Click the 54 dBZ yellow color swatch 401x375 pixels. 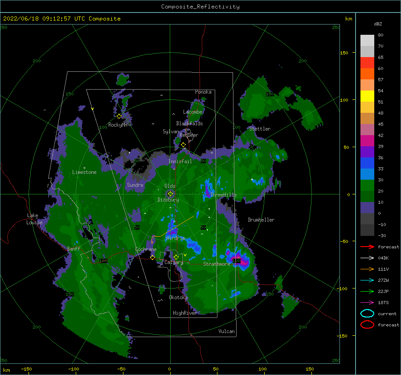point(367,96)
